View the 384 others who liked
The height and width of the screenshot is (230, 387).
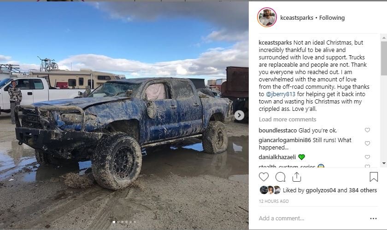[362, 190]
